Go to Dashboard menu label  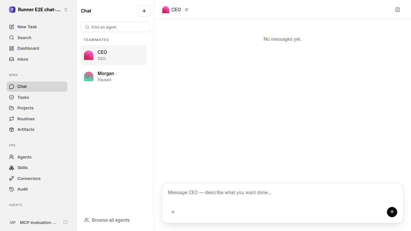(28, 48)
